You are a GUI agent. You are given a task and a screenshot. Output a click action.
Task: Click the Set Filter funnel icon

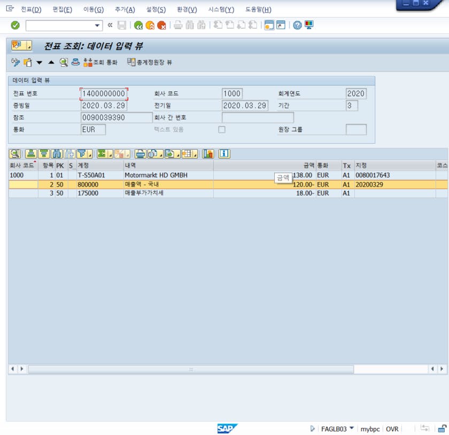tap(82, 154)
